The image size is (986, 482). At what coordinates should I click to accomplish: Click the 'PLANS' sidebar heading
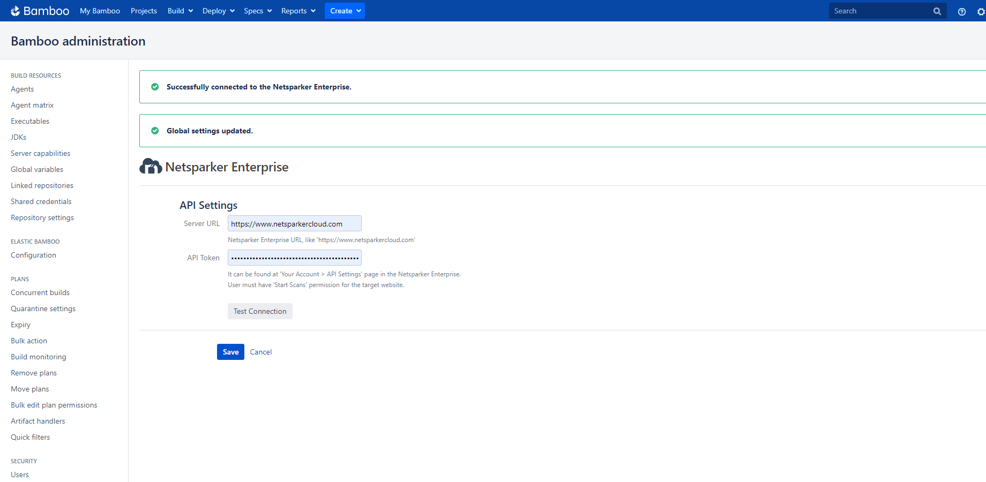20,279
